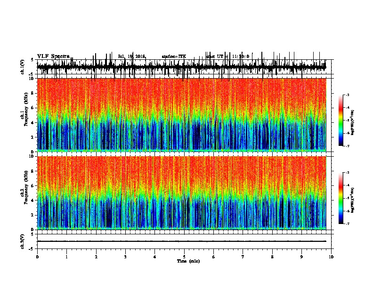Click time axis tick label "8"
The image size is (373, 288).
pos(272,257)
